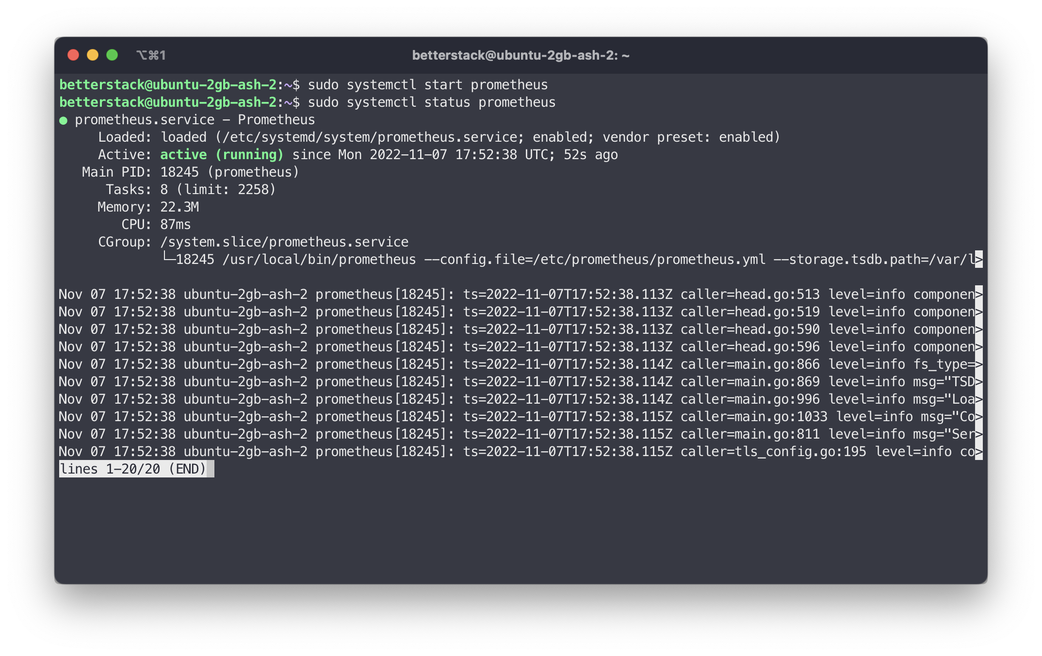Click the green zoom traffic light
Image resolution: width=1042 pixels, height=656 pixels.
click(x=112, y=55)
